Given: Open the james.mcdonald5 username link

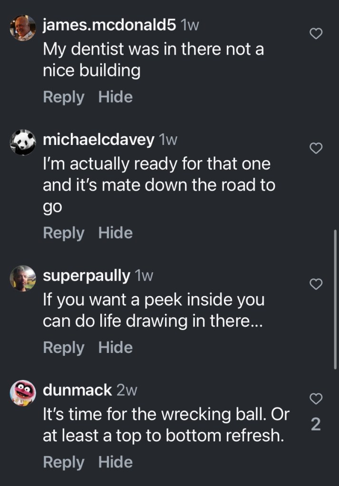Looking at the screenshot, I should coord(109,26).
